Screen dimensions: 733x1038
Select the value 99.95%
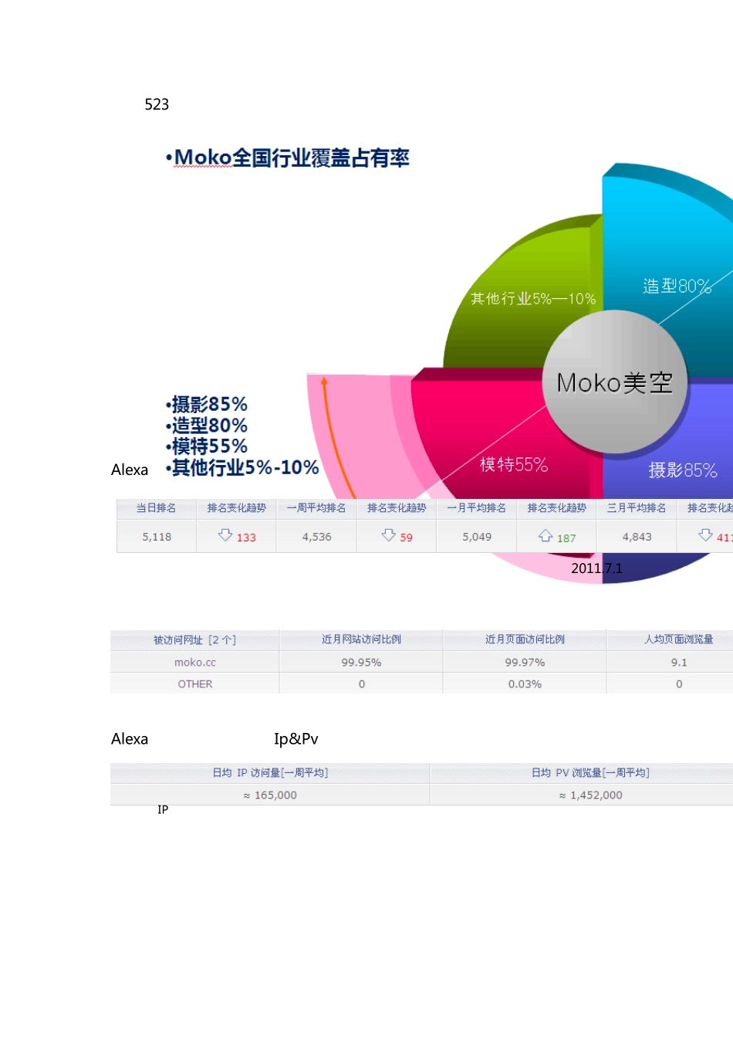point(361,663)
